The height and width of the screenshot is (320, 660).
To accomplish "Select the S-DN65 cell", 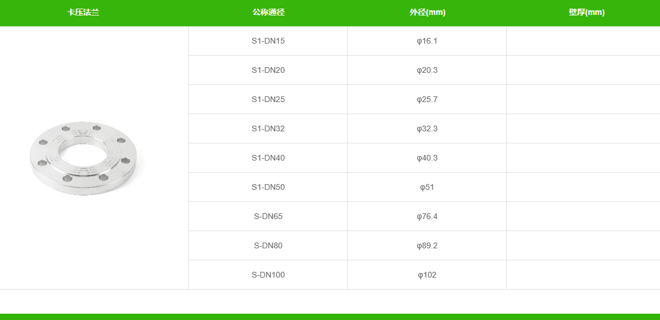I will coord(268,217).
